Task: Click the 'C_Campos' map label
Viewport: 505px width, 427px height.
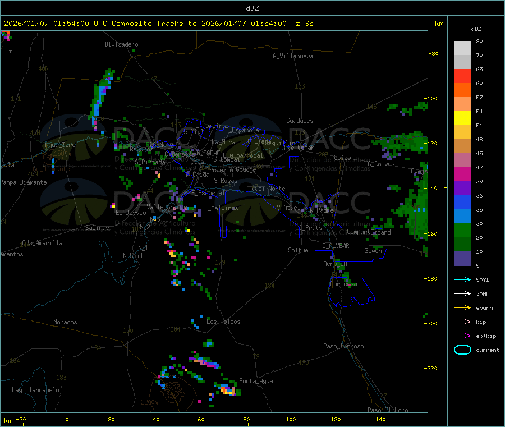Action: (381, 164)
